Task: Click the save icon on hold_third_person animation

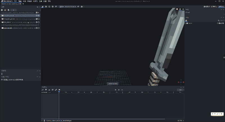Action: 37,19
